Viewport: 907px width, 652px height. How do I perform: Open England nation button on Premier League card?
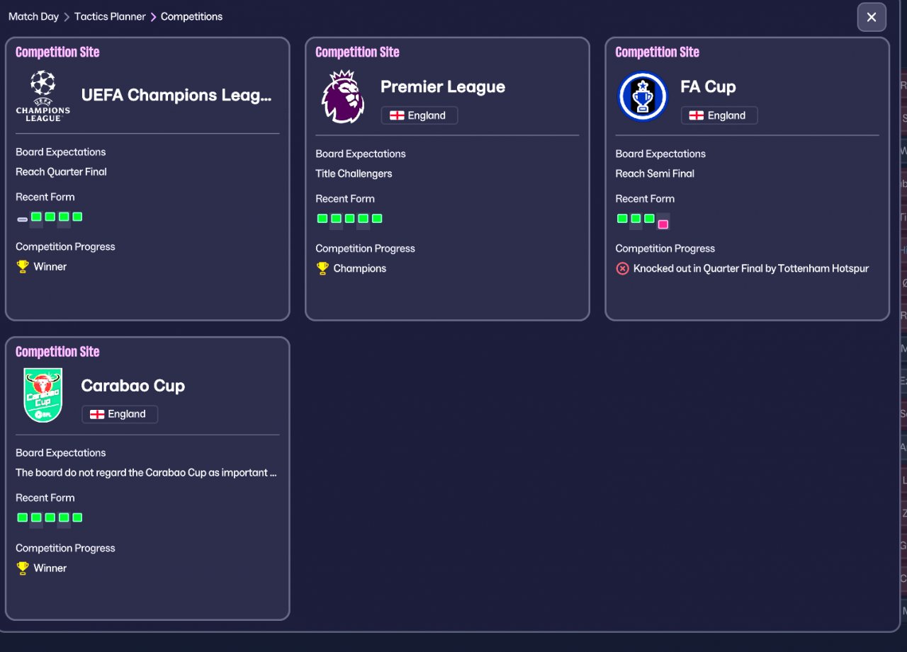pyautogui.click(x=419, y=115)
